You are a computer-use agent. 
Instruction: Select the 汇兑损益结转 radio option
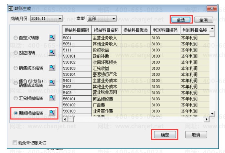tap(16, 98)
